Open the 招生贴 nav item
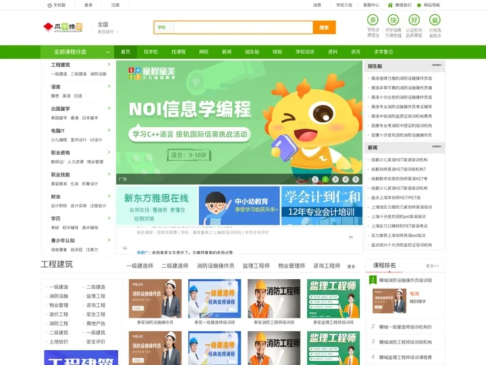The width and height of the screenshot is (486, 365). [252, 52]
